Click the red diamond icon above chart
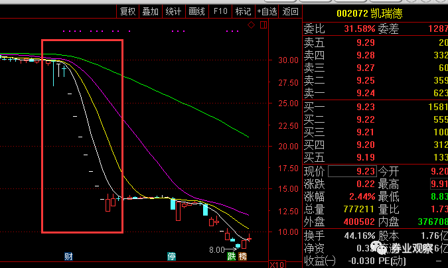 tap(251, 25)
